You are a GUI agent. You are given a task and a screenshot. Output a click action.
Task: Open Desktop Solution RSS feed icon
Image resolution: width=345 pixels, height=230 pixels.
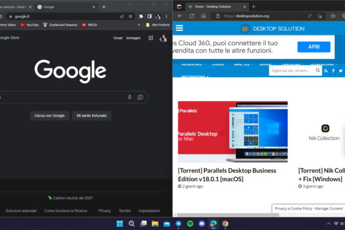(326, 71)
